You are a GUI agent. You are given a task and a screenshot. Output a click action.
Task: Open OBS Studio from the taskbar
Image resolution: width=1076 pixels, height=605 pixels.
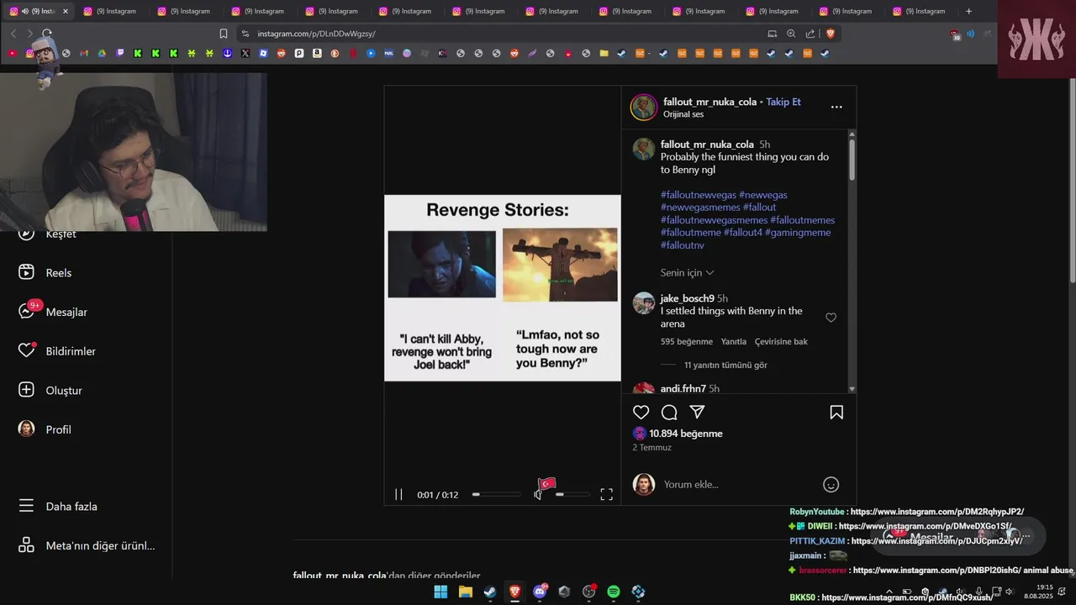coord(589,592)
